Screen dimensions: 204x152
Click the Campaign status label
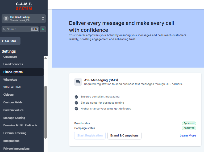pos(85,128)
